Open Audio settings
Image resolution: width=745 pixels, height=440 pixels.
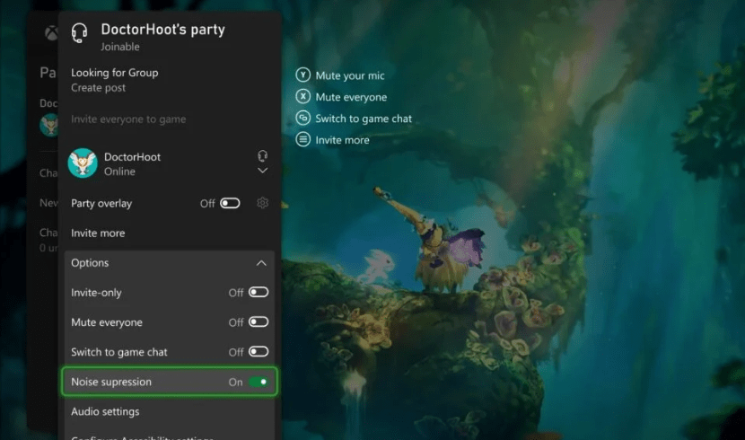pos(105,411)
